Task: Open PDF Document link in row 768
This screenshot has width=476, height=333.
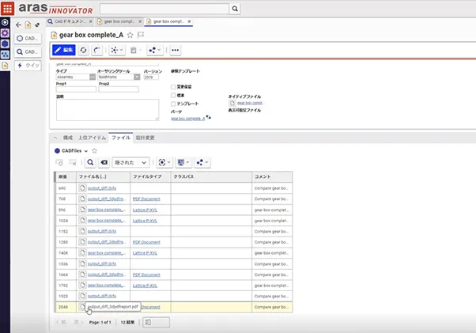Action: (x=146, y=199)
